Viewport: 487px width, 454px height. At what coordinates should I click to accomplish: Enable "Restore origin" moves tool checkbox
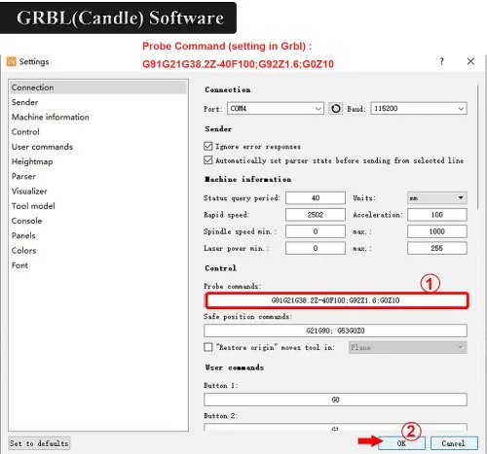(x=207, y=347)
